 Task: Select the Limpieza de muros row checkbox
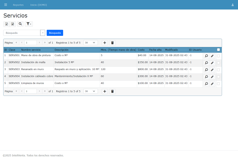click(218, 84)
